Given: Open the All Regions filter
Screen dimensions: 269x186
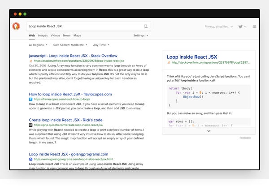Looking at the screenshot, I should pos(38,45).
